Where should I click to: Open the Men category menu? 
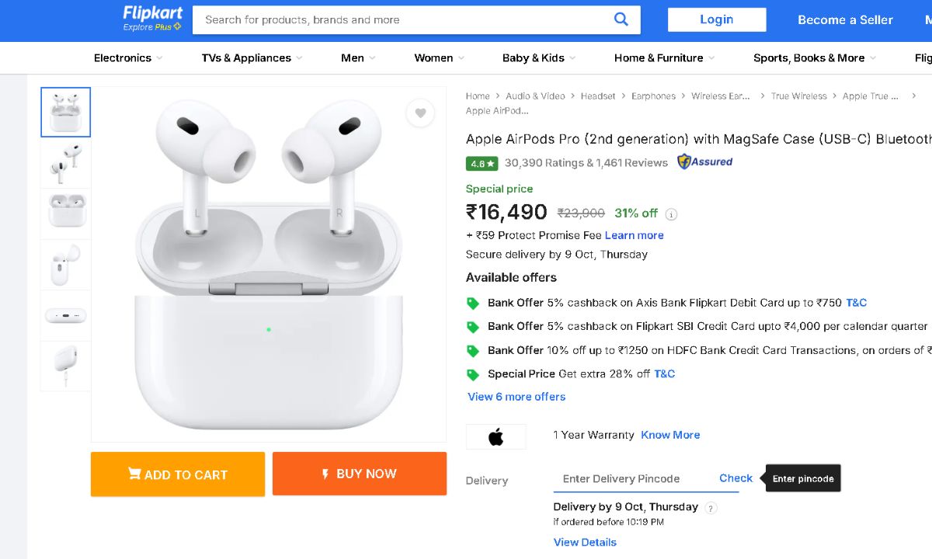pyautogui.click(x=358, y=58)
